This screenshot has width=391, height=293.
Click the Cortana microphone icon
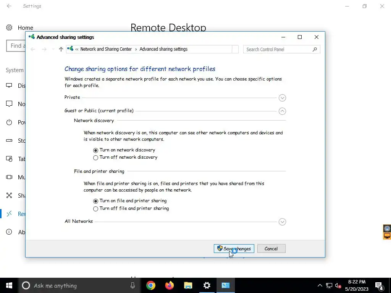click(132, 285)
